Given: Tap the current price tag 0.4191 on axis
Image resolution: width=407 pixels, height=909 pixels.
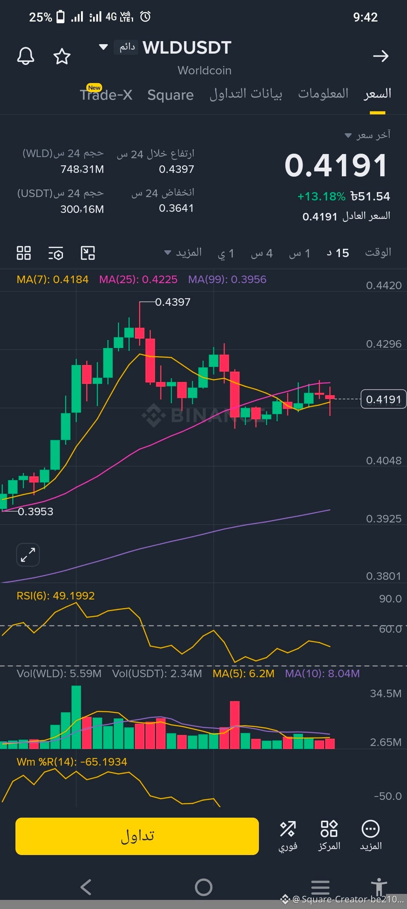Looking at the screenshot, I should point(384,399).
